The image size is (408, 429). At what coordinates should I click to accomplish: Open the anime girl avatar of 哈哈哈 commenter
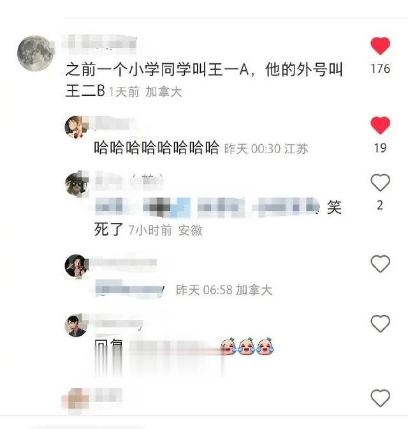point(76,127)
